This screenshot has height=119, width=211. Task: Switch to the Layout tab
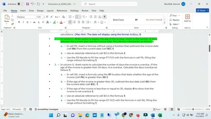pos(50,11)
